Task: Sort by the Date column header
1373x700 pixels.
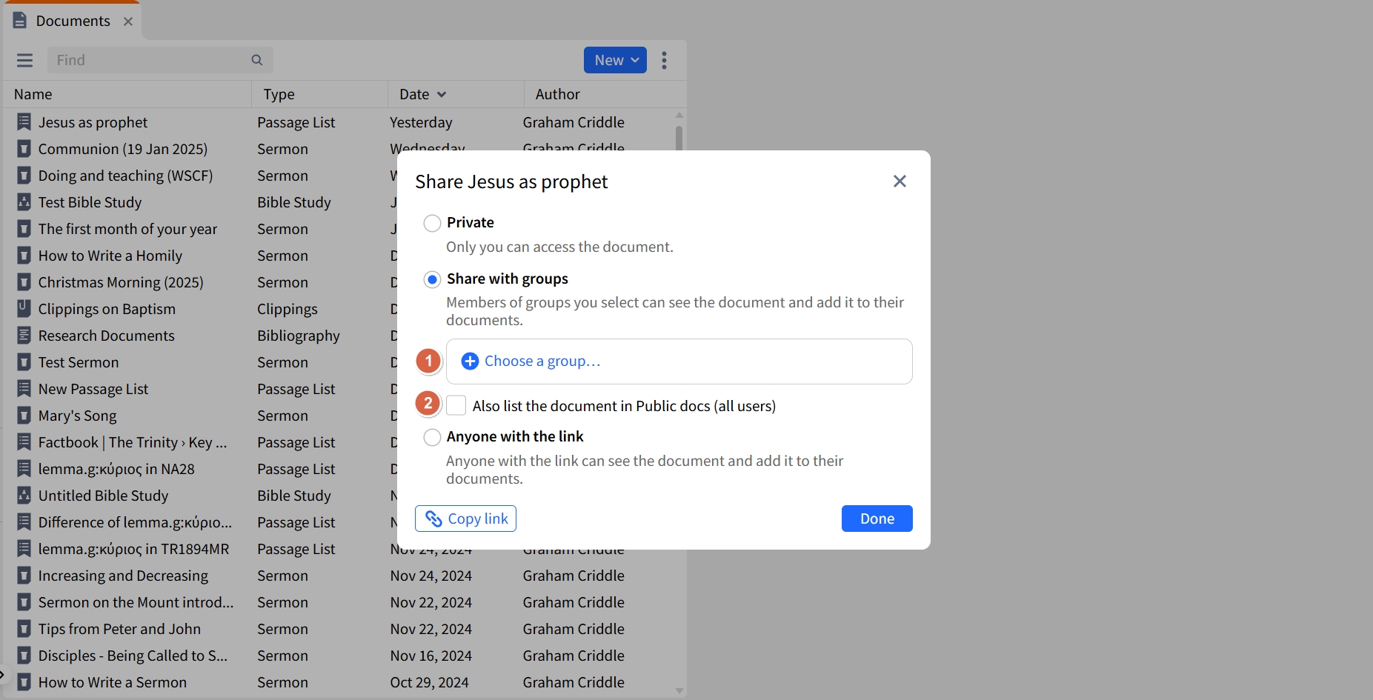Action: [x=422, y=94]
